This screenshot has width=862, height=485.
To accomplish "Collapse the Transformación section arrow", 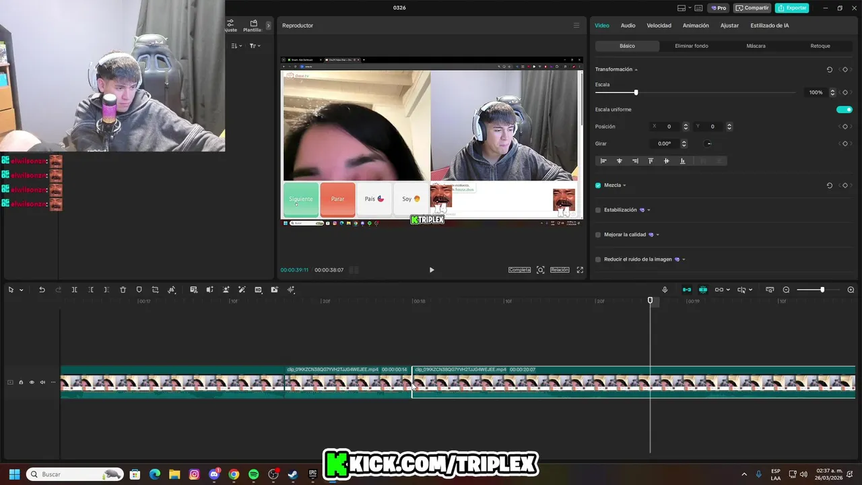I will tap(636, 70).
